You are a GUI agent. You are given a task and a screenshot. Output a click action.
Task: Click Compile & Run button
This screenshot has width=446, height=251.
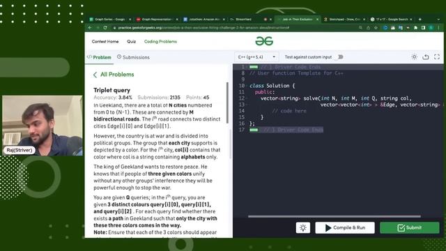coord(345,228)
